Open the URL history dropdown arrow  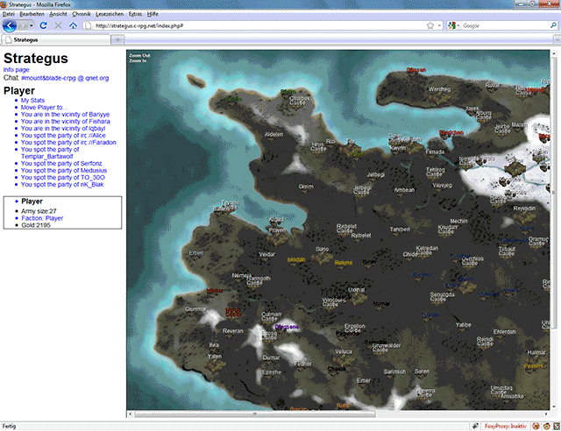click(x=439, y=25)
